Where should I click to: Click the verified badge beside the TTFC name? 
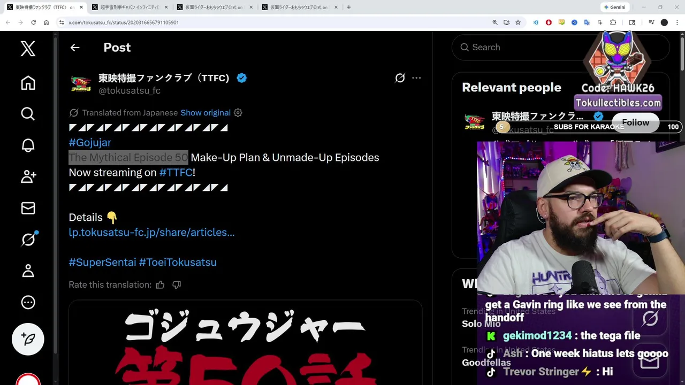(241, 78)
